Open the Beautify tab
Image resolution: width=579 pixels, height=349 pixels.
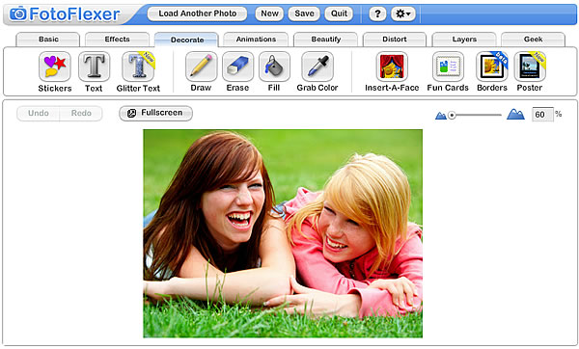pos(325,40)
